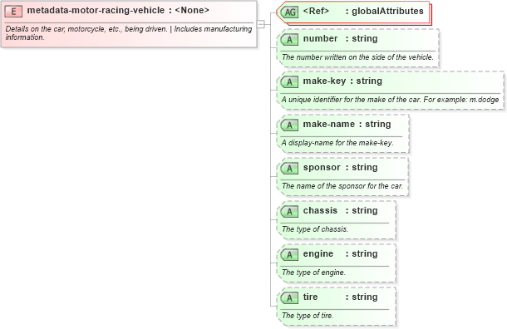The height and width of the screenshot is (329, 507).
Task: Click the description mentioning m.dodge example
Action: pyautogui.click(x=390, y=100)
